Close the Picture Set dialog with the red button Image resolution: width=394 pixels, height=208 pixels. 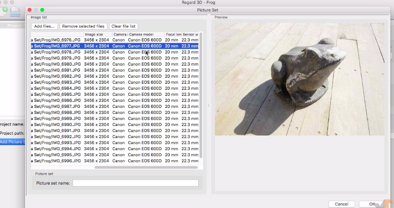[29, 9]
